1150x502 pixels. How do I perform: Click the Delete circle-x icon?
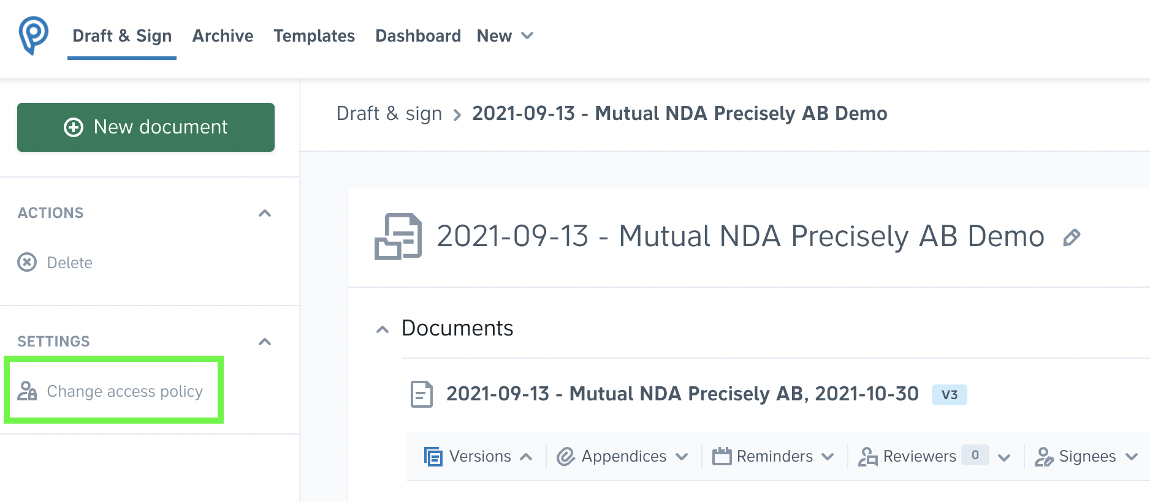(27, 263)
